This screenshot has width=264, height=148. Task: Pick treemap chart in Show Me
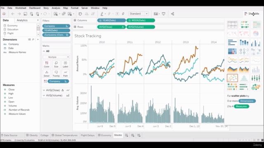pos(232,51)
